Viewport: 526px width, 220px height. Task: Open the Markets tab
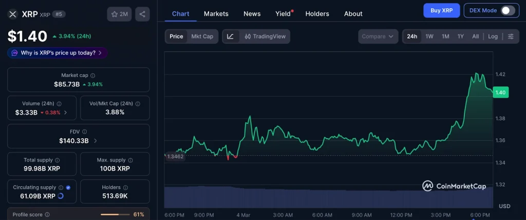(216, 14)
